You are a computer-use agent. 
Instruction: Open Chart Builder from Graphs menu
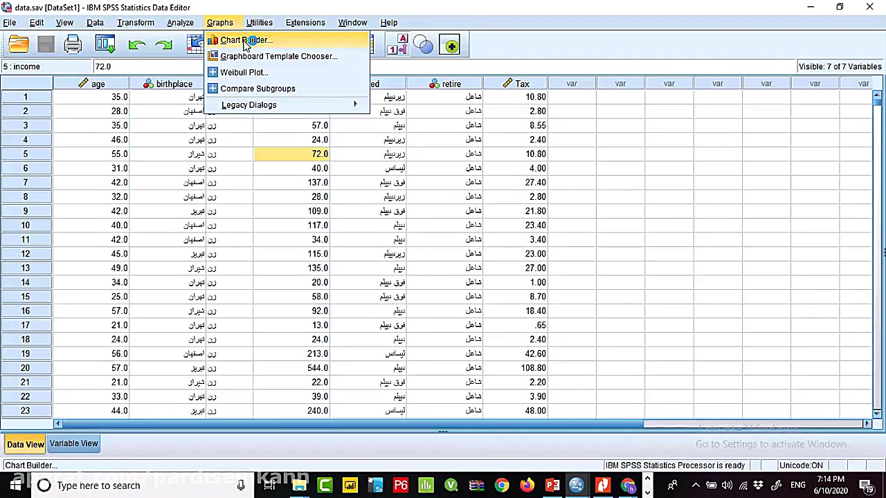246,40
